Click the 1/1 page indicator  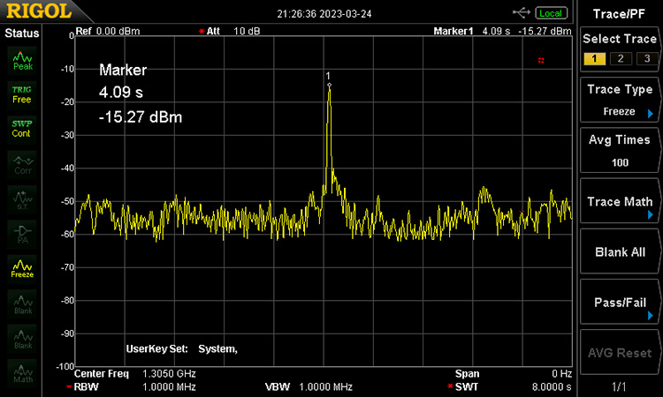coord(619,386)
